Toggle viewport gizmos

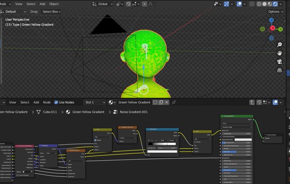click(226, 4)
